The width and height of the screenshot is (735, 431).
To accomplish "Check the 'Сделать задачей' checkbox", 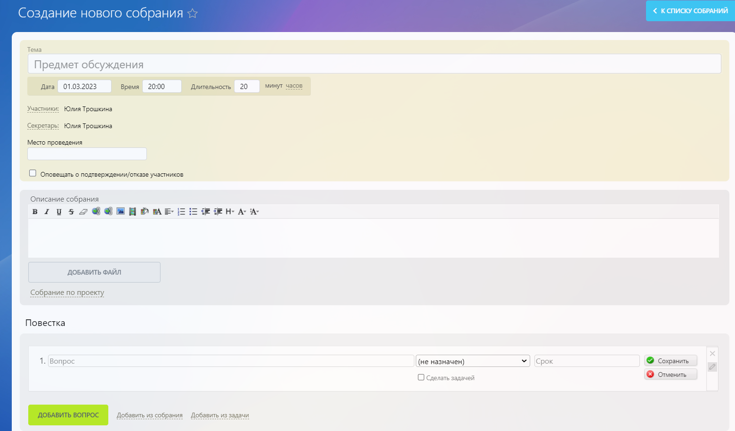I will click(x=421, y=377).
